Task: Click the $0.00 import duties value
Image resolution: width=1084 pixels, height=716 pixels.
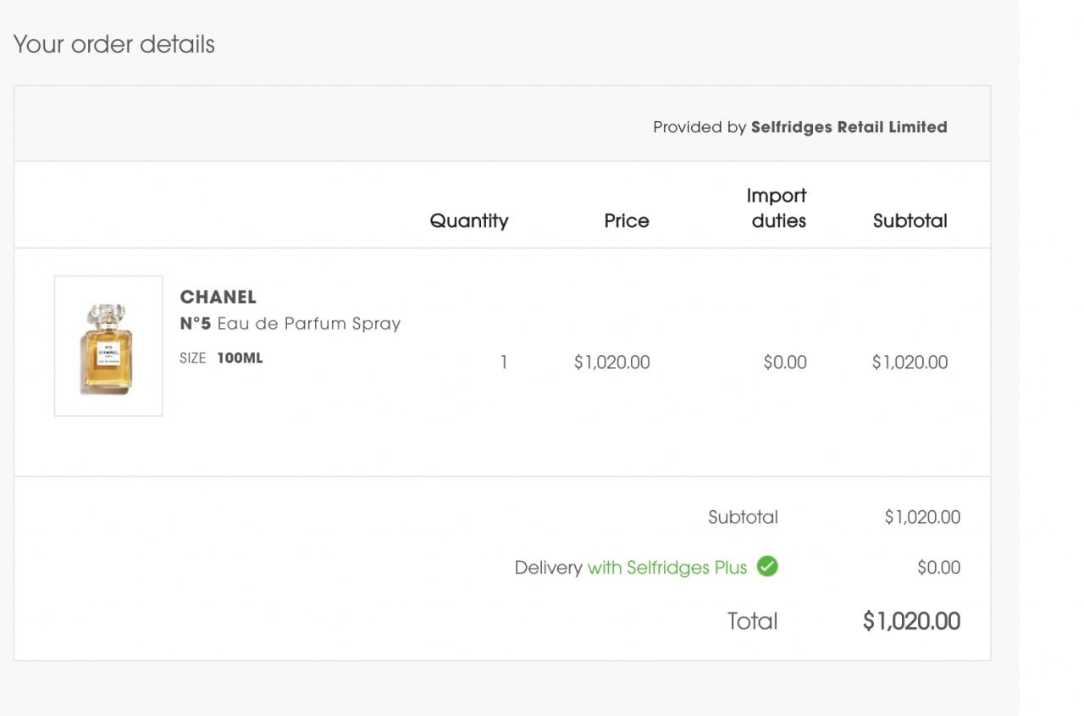Action: click(x=785, y=363)
